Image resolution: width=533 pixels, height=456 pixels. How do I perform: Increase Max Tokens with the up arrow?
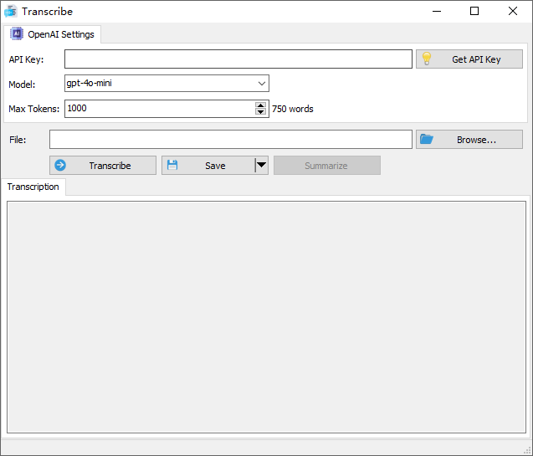point(261,105)
